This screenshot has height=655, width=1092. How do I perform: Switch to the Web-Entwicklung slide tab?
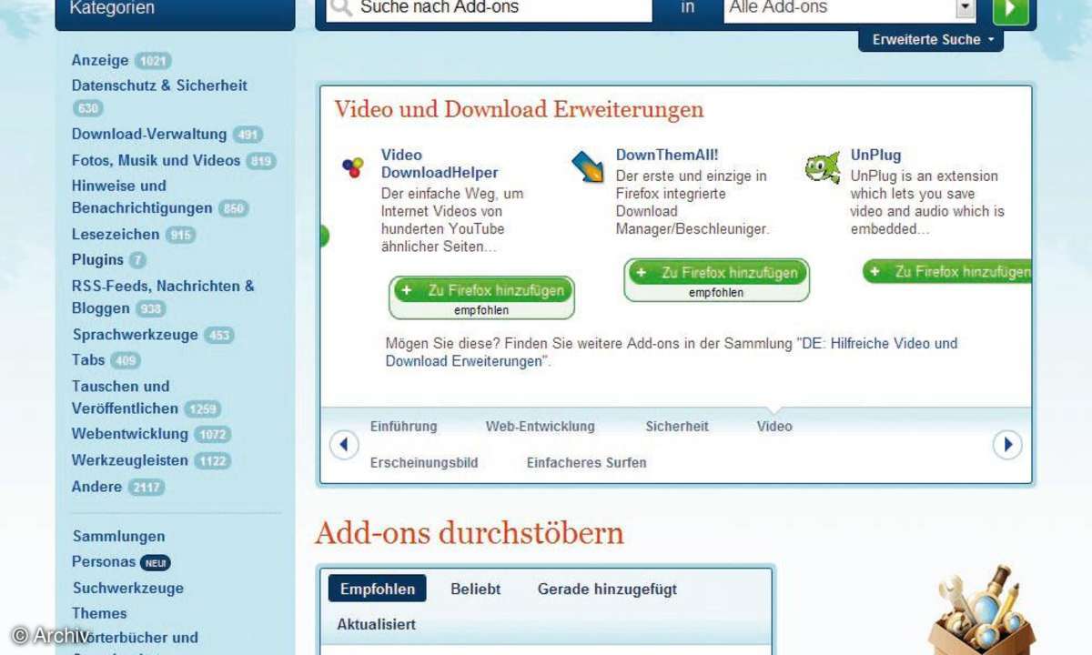click(x=540, y=427)
